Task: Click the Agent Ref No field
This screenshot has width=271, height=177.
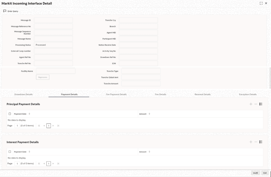Action: tap(53, 57)
